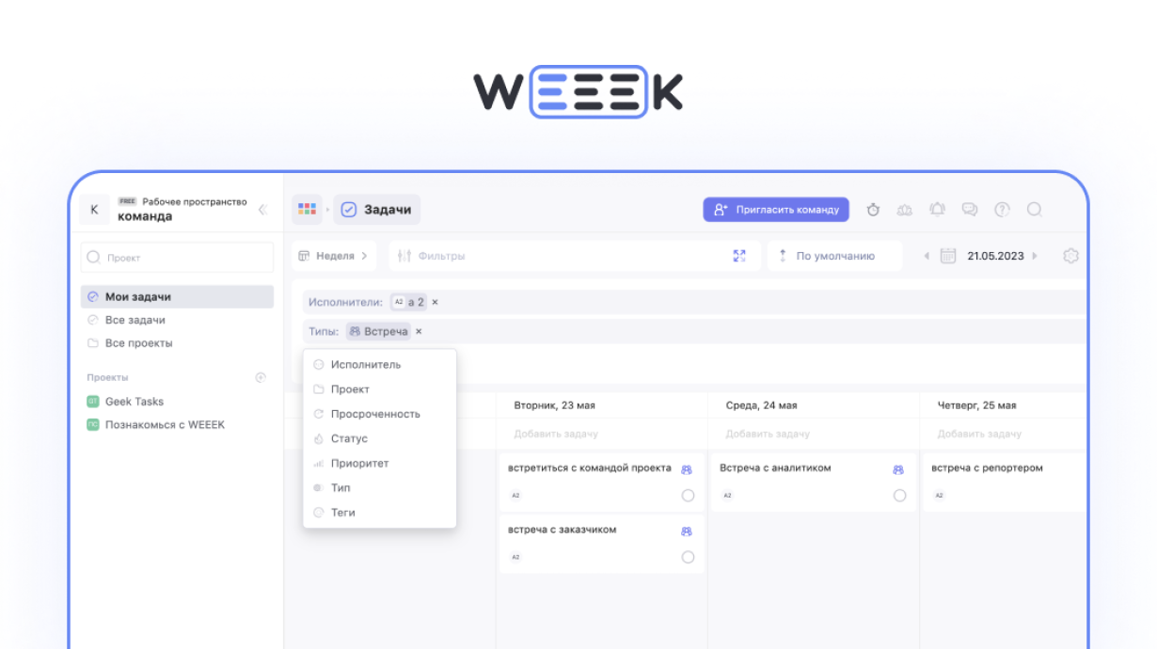Screen dimensions: 1157x649
Task: Complete "встретиться с командой проекта" task
Action: (688, 496)
